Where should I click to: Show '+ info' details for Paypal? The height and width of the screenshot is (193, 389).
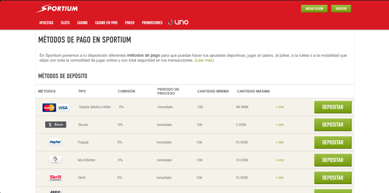click(280, 142)
